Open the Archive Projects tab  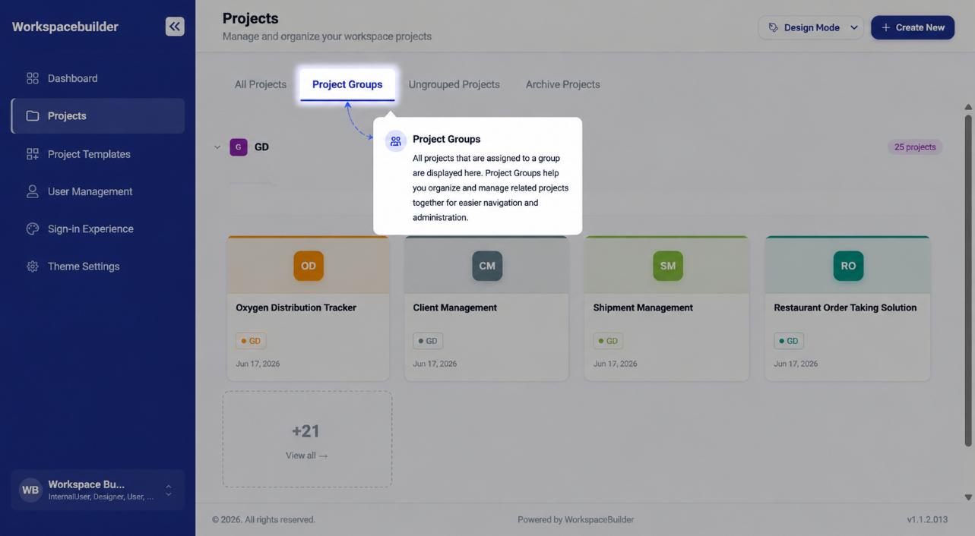click(563, 84)
